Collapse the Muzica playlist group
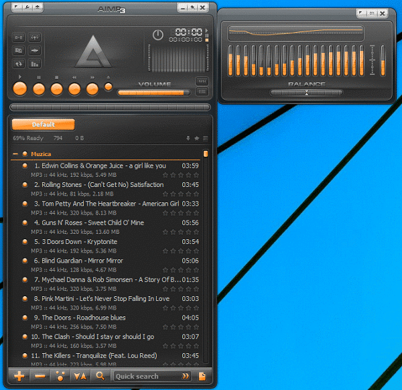The height and width of the screenshot is (390, 402). pos(15,154)
